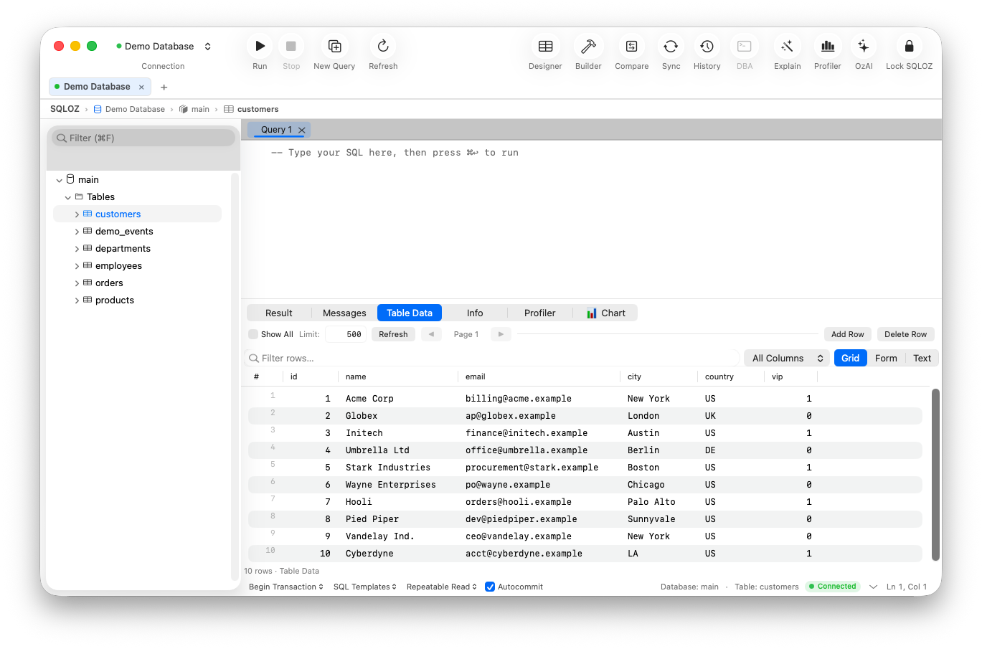Switch to Form view
The height and width of the screenshot is (649, 982).
coord(886,358)
